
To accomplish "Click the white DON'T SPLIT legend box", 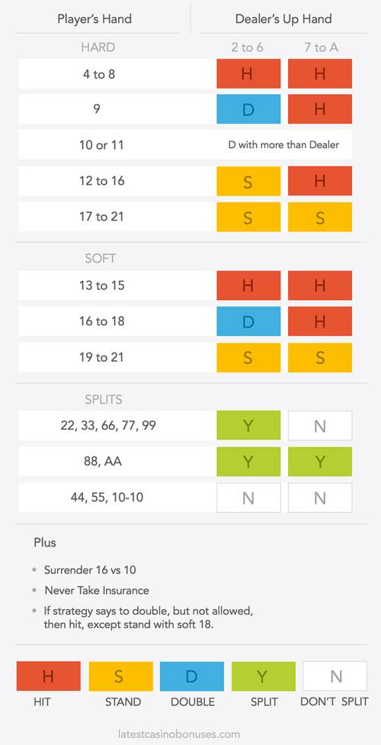I will click(x=335, y=676).
